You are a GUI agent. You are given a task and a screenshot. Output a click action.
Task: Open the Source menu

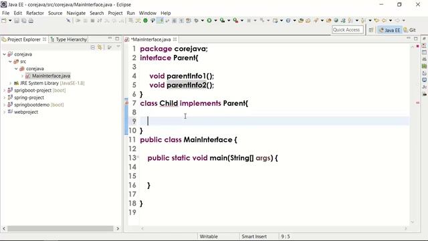pyautogui.click(x=55, y=13)
